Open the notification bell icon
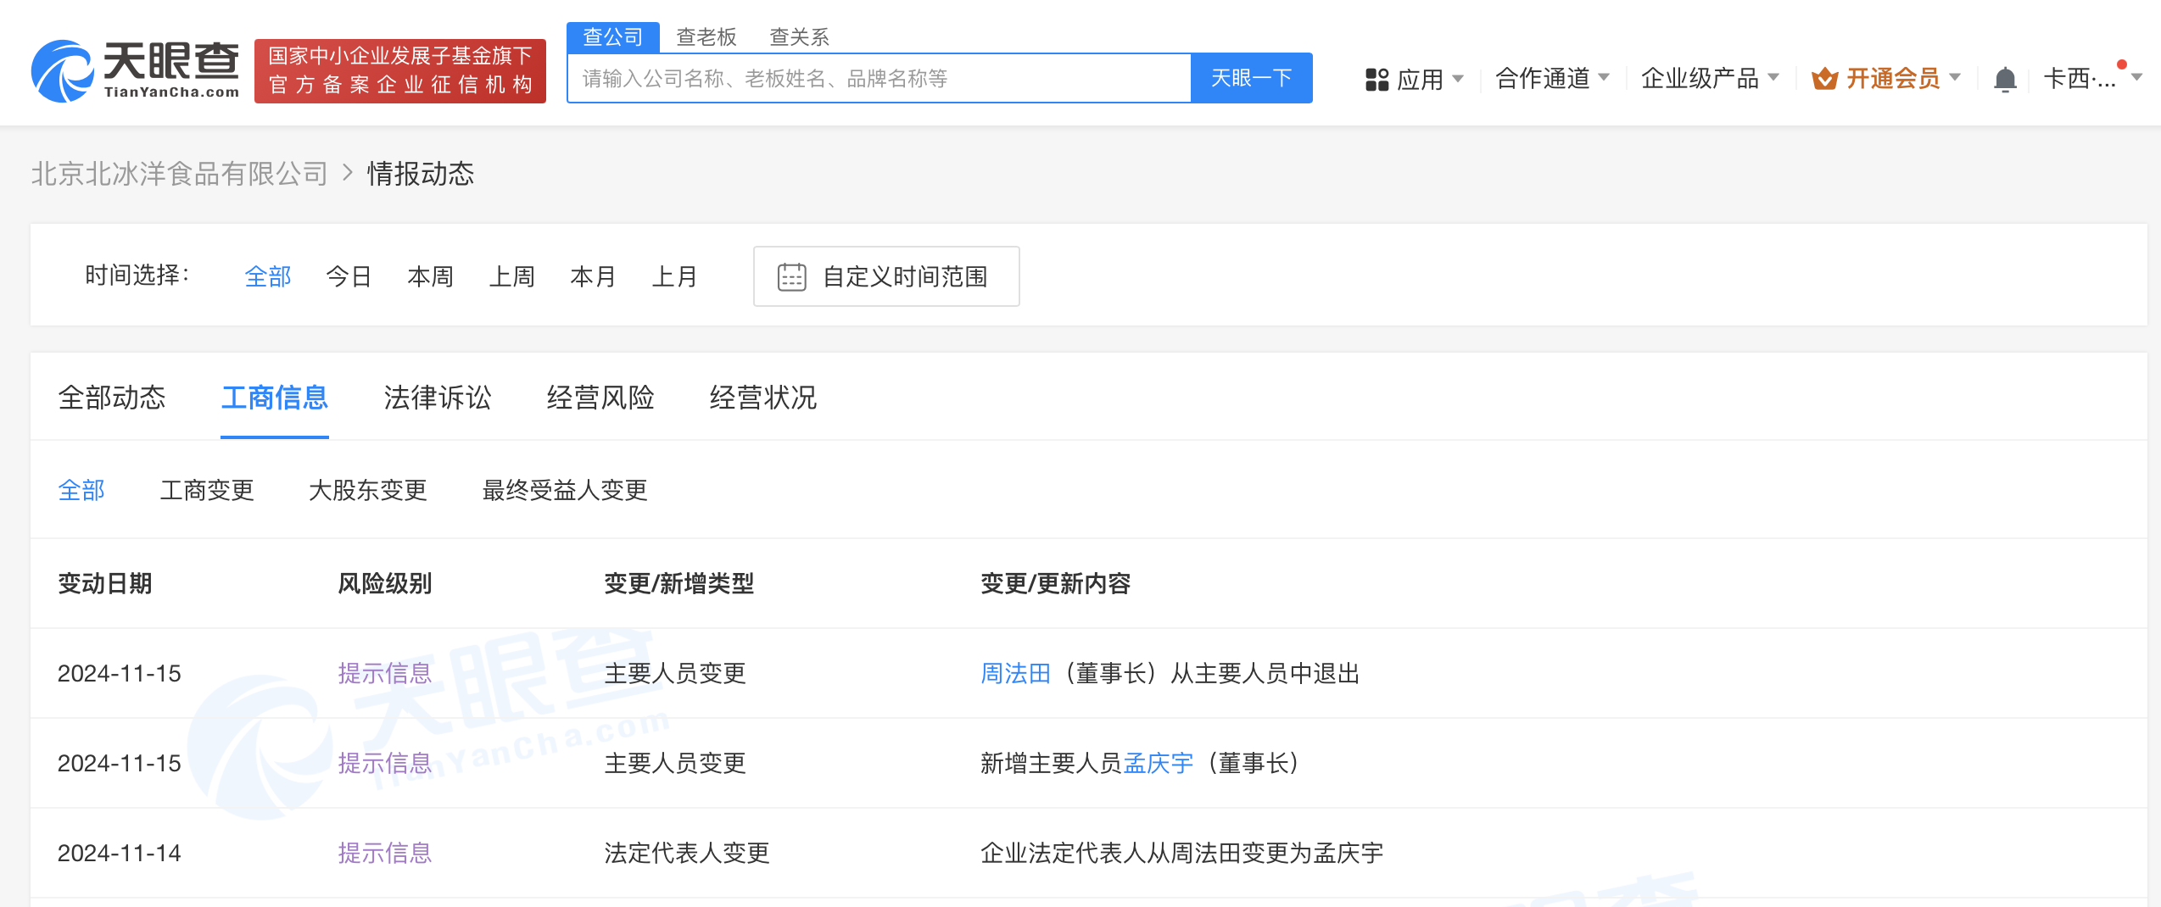The height and width of the screenshot is (907, 2161). (x=2005, y=79)
